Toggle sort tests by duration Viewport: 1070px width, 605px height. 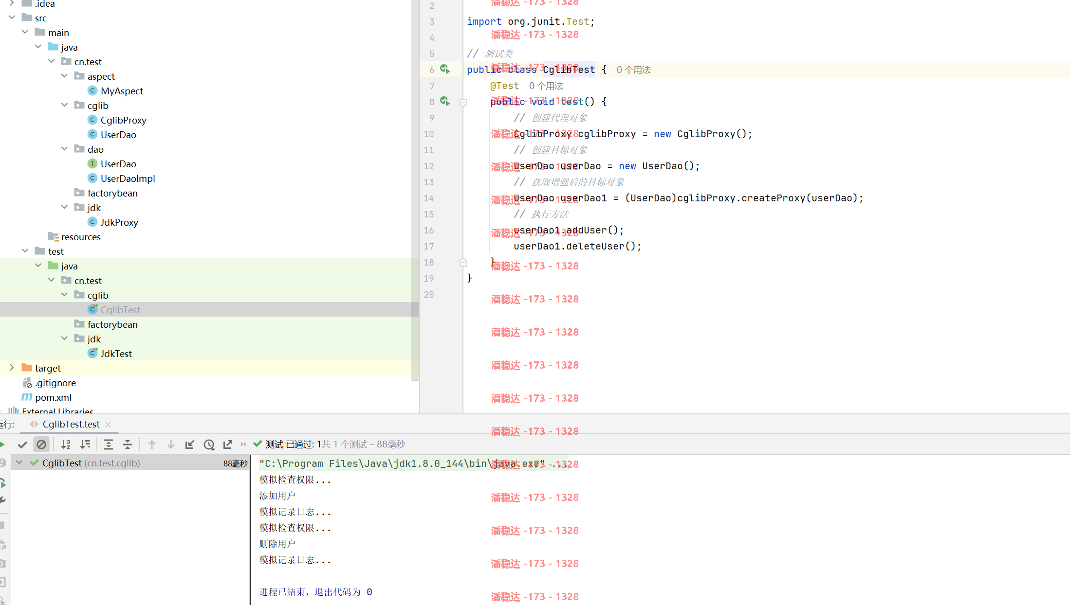point(85,445)
